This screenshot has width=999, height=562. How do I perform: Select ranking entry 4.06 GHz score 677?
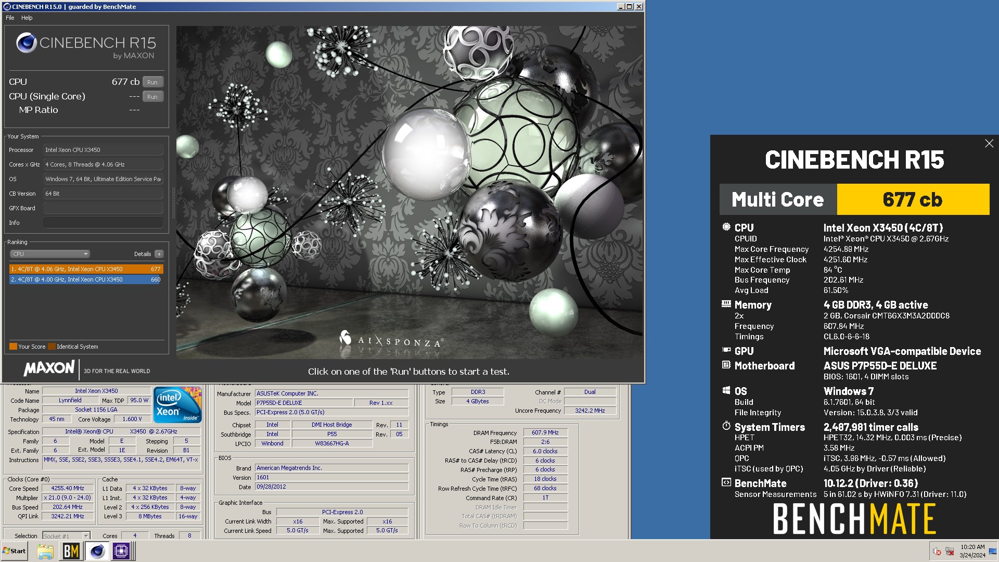tap(86, 269)
